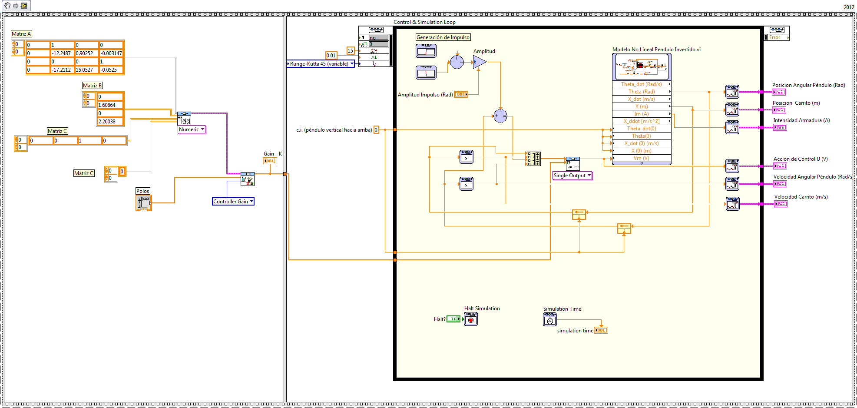Select the pole placement node above Controller Gain

pos(248,179)
